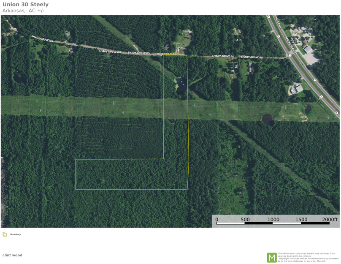Click the southwest corner of the yellow boundary
341x264 pixels.
tap(76, 189)
